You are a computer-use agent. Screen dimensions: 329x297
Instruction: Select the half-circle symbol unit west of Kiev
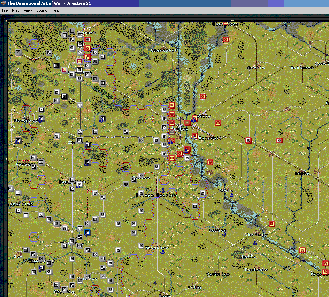pos(141,140)
